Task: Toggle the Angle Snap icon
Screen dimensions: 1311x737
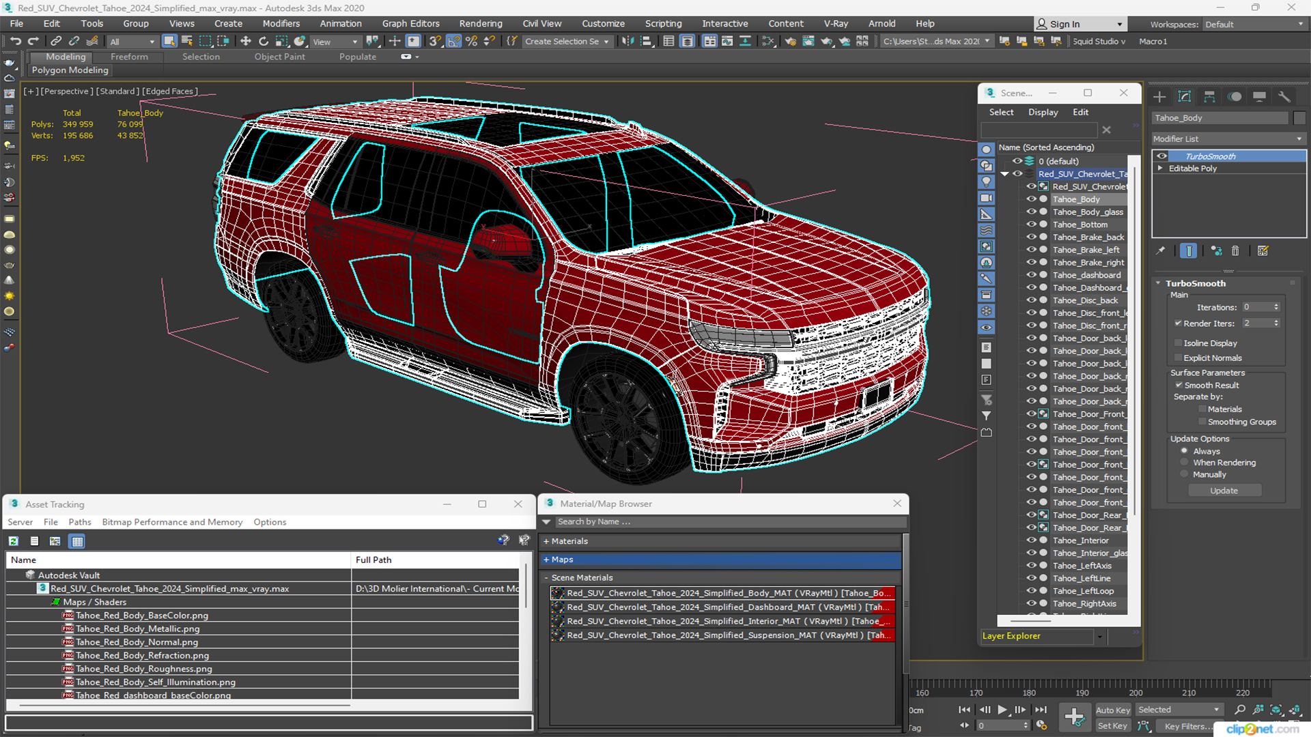Action: tap(453, 42)
